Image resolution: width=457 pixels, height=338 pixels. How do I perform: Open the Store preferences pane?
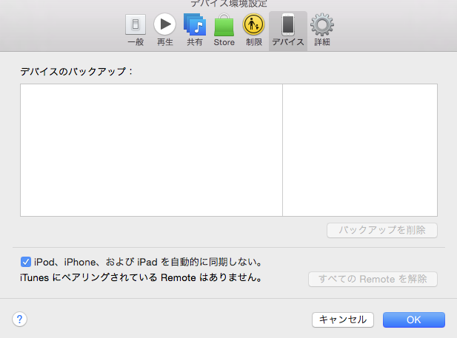(224, 30)
